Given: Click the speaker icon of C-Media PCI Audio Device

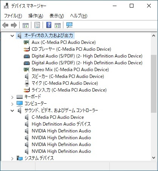Looking at the screenshot, I should [27, 117].
